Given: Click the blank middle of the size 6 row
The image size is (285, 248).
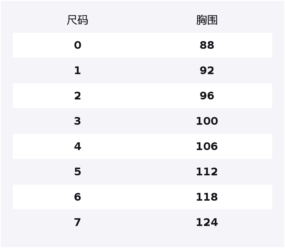Looking at the screenshot, I should click(x=142, y=197).
